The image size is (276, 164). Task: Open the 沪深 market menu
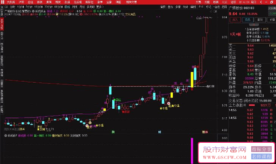coord(21,2)
